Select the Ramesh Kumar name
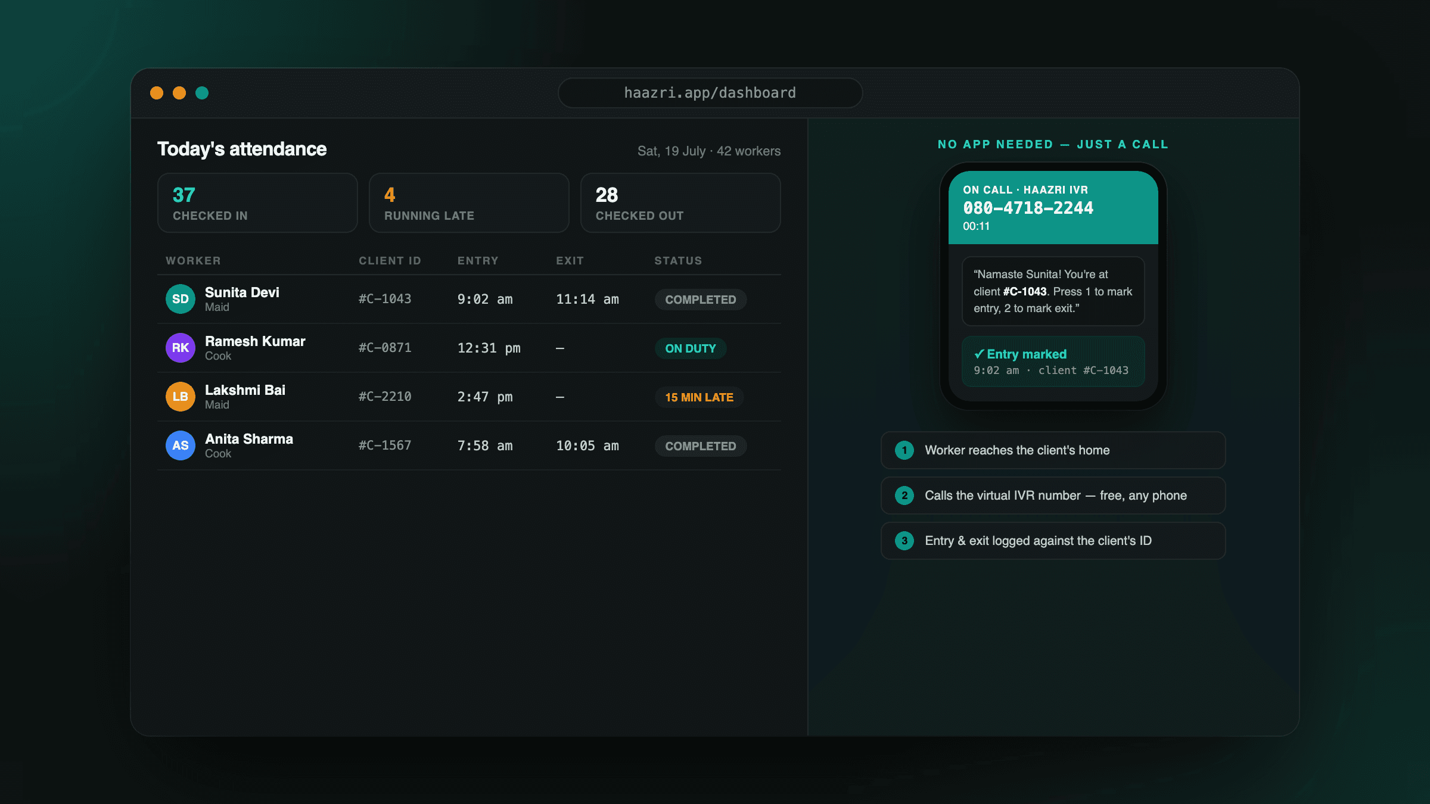Screen dimensions: 1430x804 pos(255,341)
